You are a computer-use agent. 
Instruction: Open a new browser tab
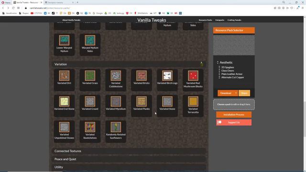pos(77,2)
